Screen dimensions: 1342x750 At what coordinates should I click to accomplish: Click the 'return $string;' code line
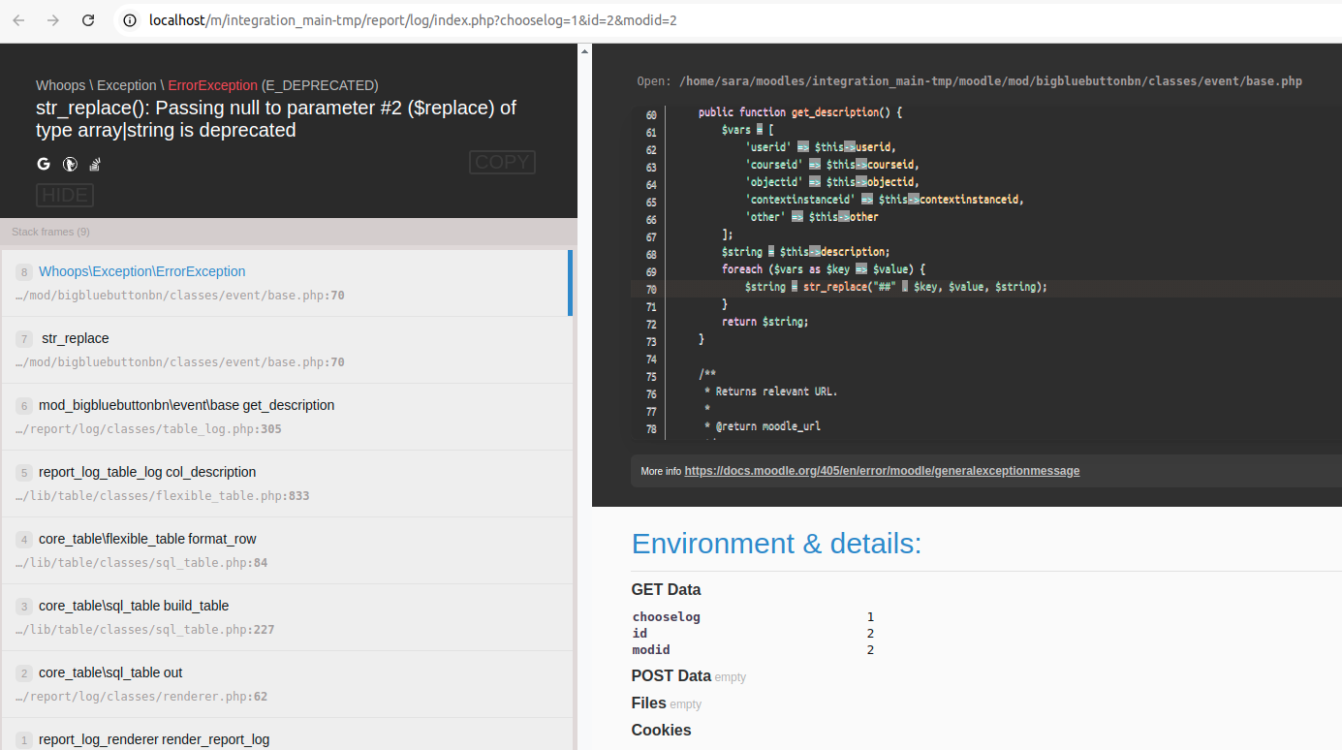(765, 322)
